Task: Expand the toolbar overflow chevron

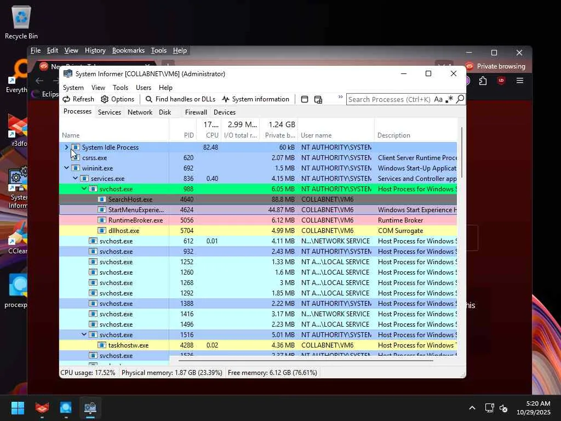Action: [x=340, y=97]
